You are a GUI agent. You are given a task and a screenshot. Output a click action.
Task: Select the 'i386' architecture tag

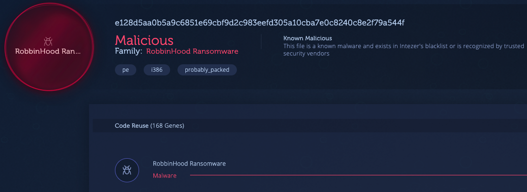pos(157,70)
